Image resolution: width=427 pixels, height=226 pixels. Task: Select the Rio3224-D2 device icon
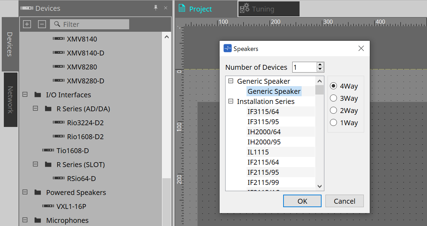click(58, 122)
